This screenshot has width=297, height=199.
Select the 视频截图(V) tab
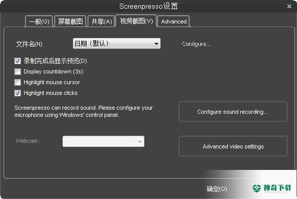click(136, 21)
